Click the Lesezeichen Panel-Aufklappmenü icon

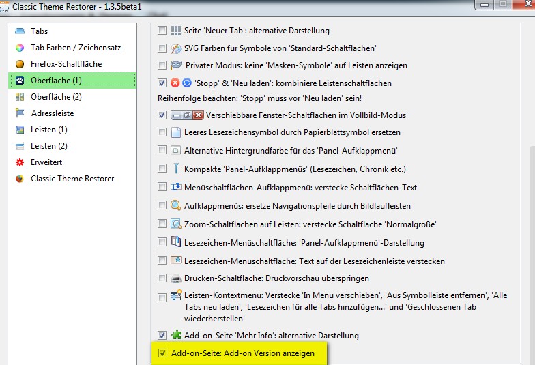coord(176,242)
